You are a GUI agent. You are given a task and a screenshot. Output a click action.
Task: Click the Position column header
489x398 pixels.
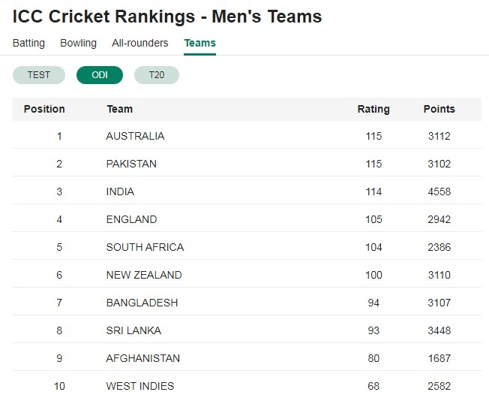pos(44,109)
